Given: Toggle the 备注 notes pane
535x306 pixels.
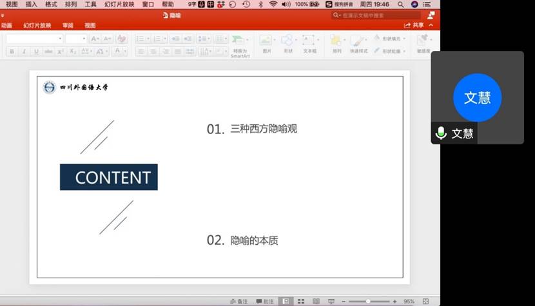Looking at the screenshot, I should (238, 301).
